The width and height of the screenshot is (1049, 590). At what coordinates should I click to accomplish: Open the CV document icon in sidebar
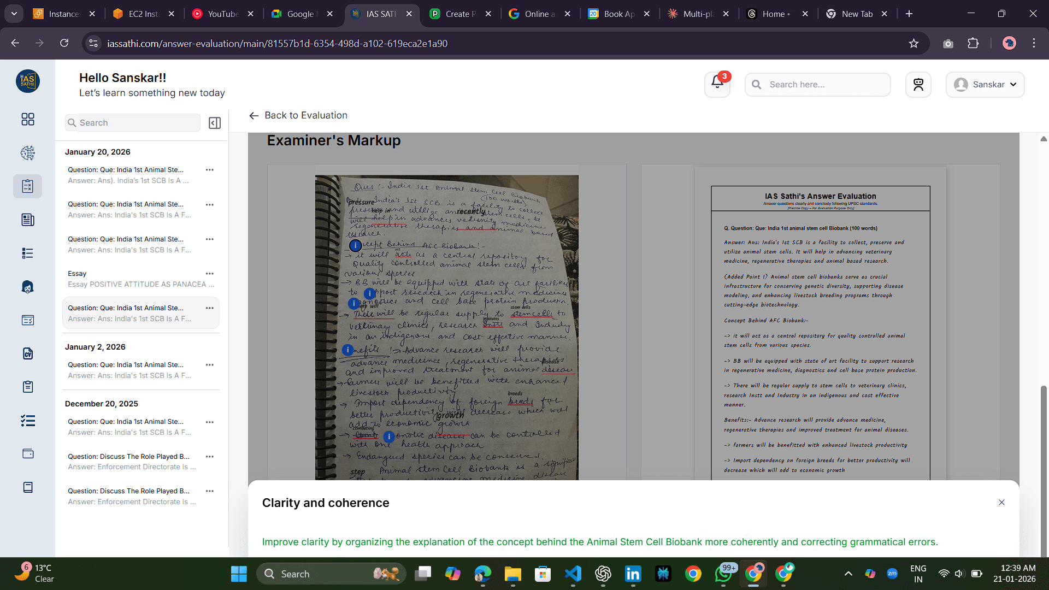[x=27, y=353]
